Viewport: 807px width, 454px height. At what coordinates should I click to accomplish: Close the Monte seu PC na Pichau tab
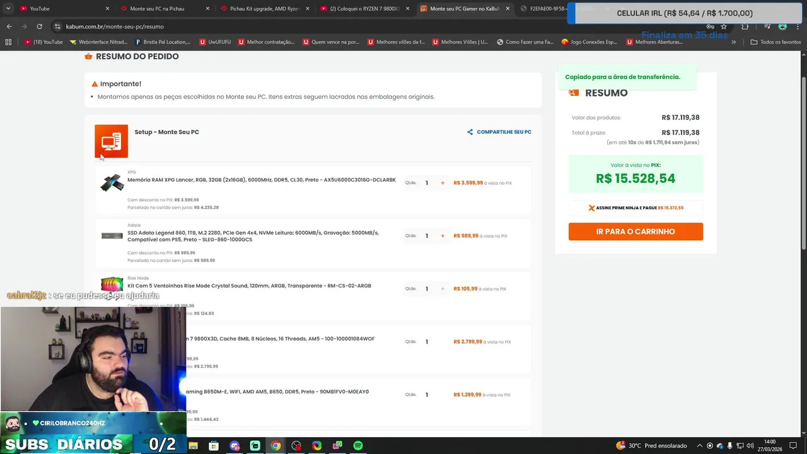207,9
